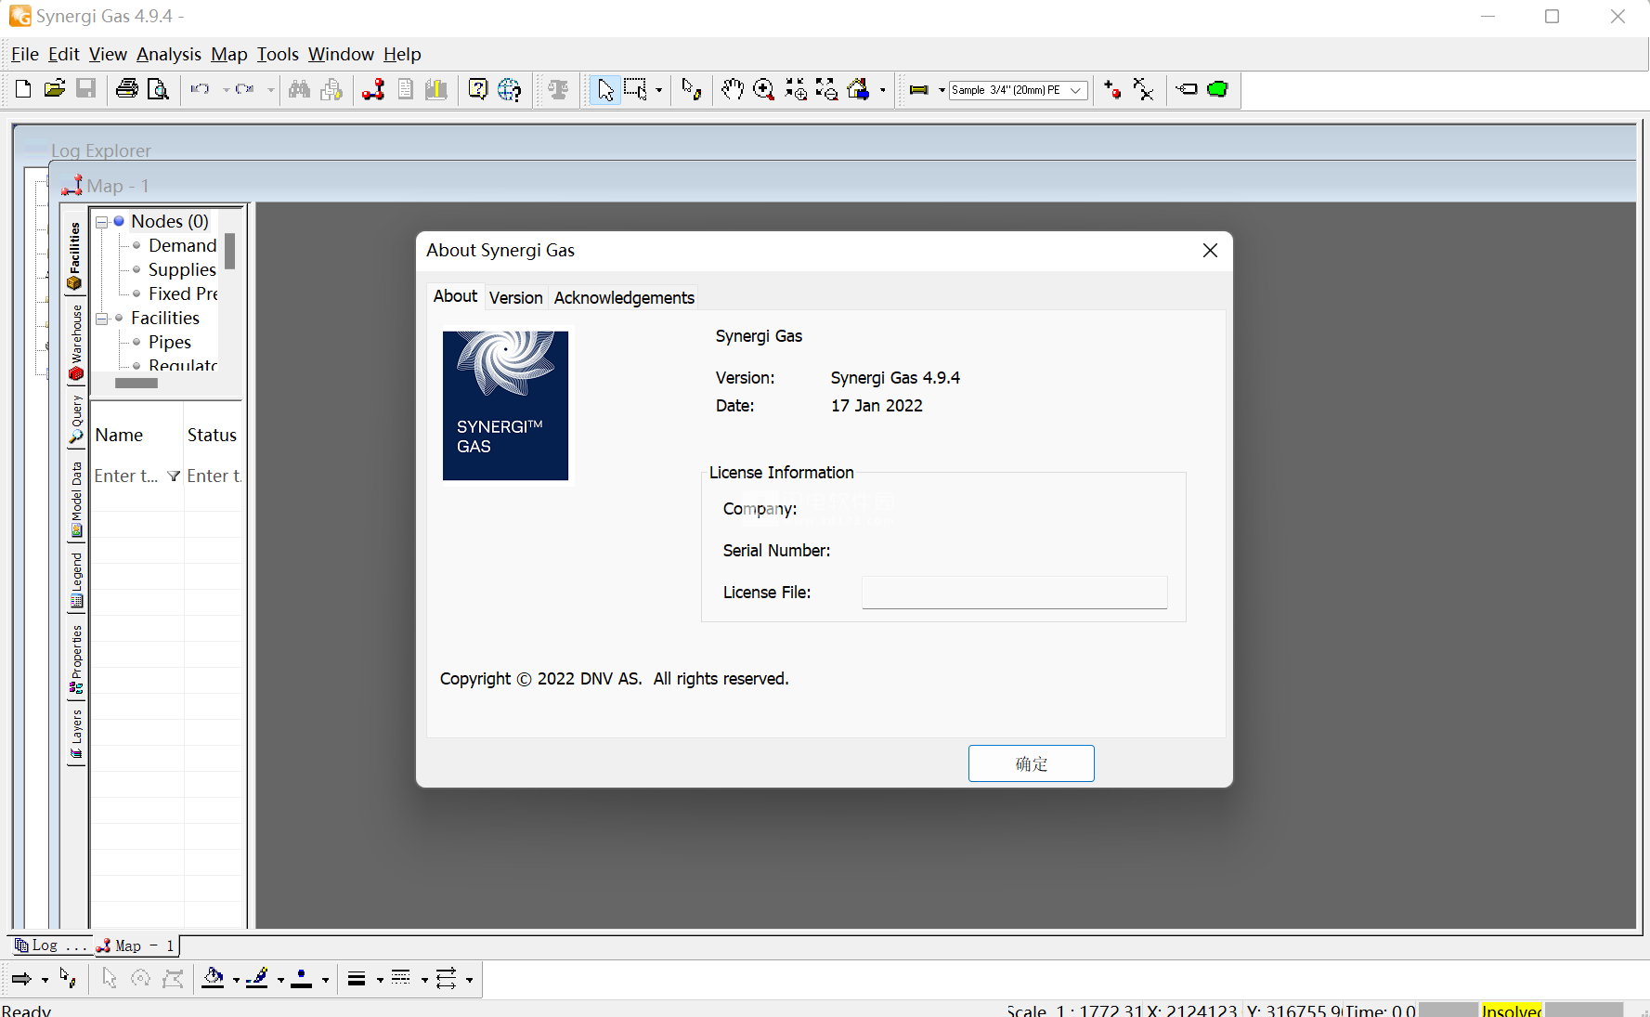
Task: Switch to the Acknowledgements tab
Action: click(x=624, y=297)
